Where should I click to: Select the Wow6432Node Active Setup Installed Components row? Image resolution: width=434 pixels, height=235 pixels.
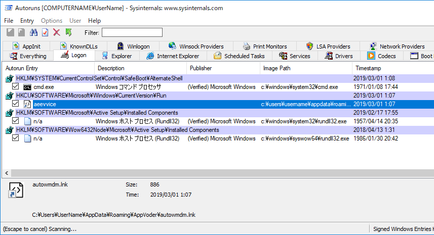tap(218, 130)
